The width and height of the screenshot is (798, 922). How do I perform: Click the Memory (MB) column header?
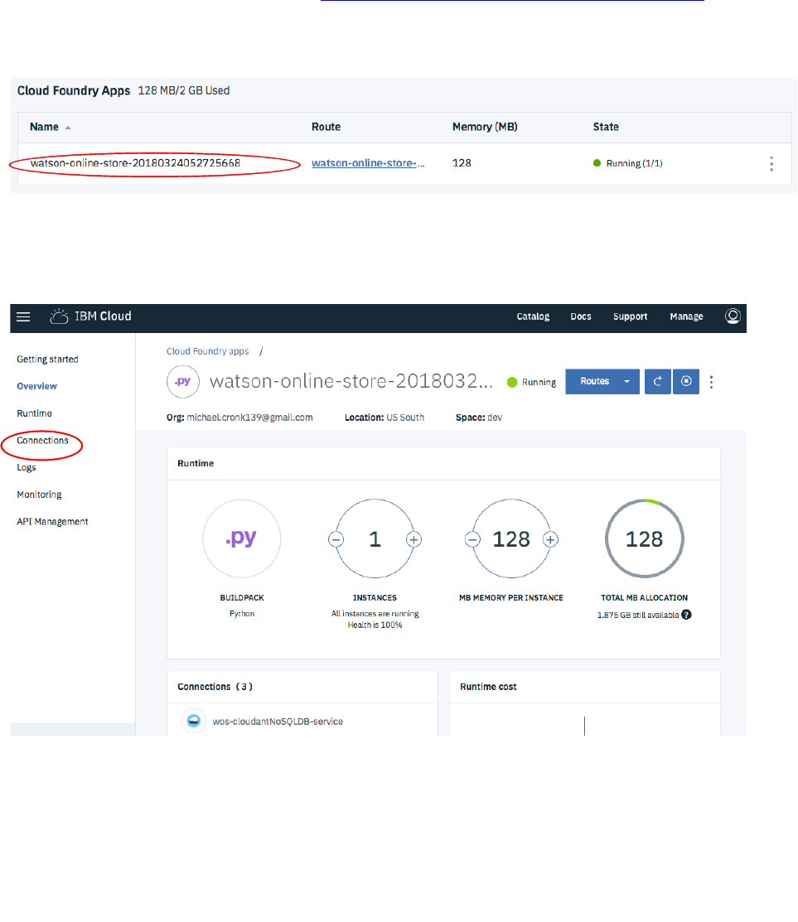click(x=485, y=127)
